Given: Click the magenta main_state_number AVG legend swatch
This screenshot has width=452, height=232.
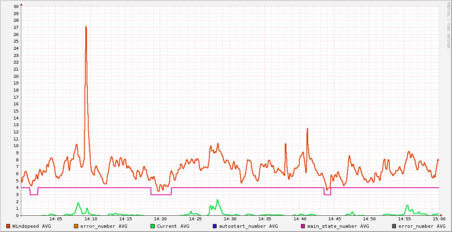Looking at the screenshot, I should pos(303,226).
